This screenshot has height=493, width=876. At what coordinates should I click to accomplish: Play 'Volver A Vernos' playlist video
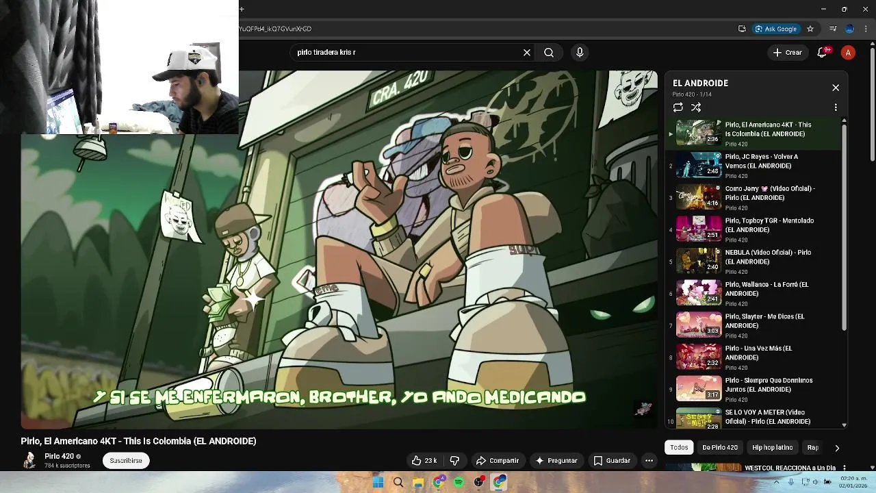tap(699, 165)
